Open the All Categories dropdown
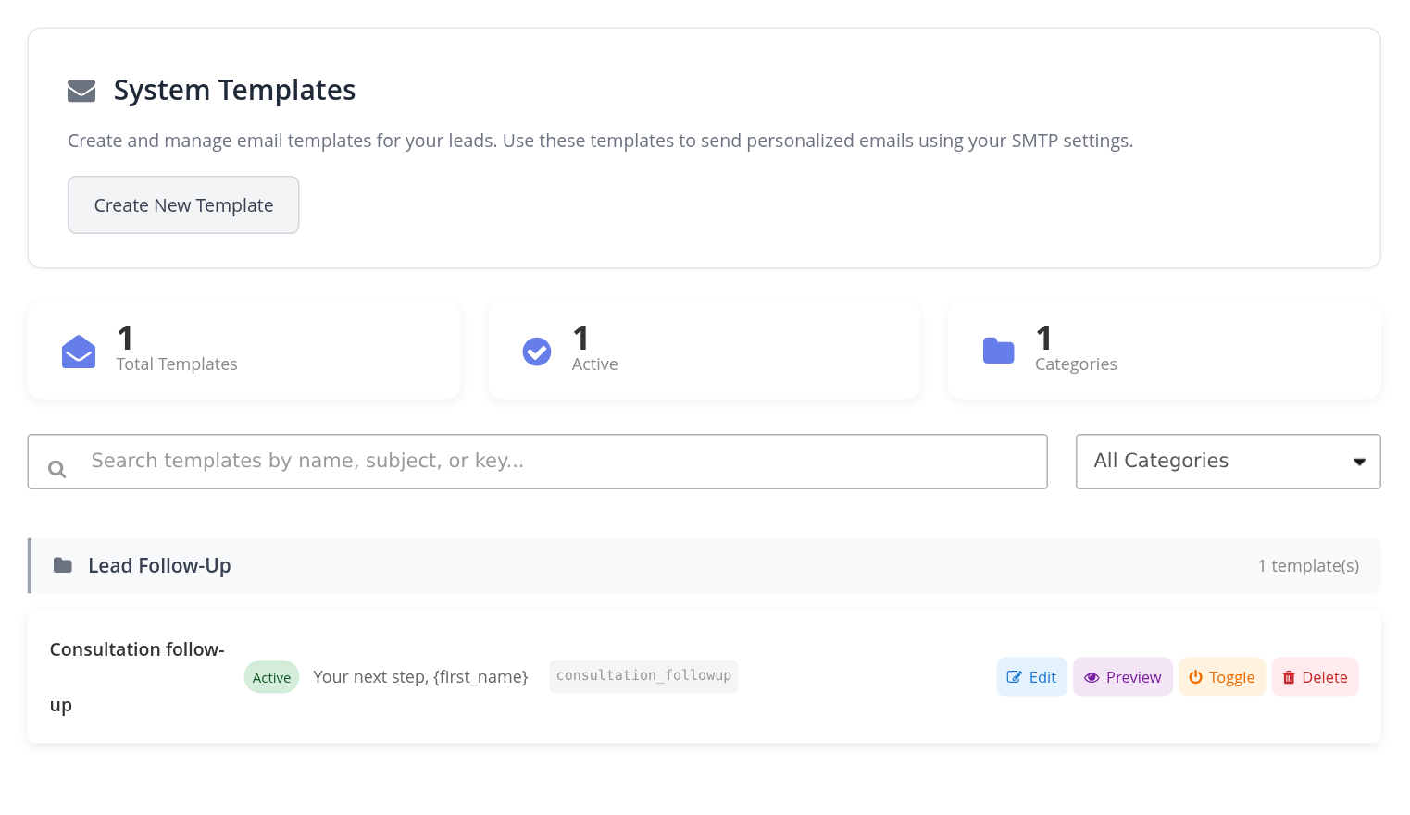1410x815 pixels. pos(1228,462)
